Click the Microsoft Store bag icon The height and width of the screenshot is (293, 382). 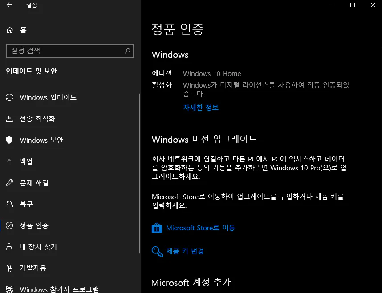(157, 228)
